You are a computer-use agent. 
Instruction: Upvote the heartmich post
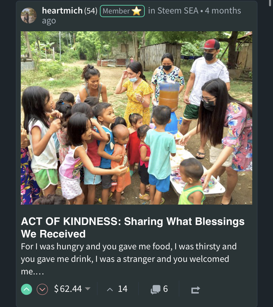pos(27,289)
